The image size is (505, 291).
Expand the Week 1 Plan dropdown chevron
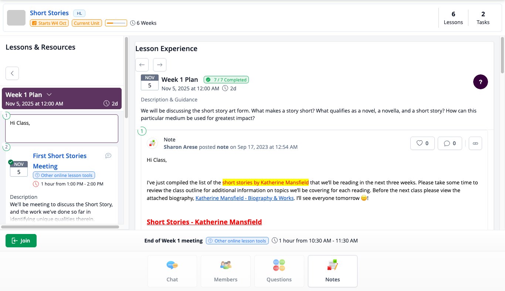coord(49,94)
